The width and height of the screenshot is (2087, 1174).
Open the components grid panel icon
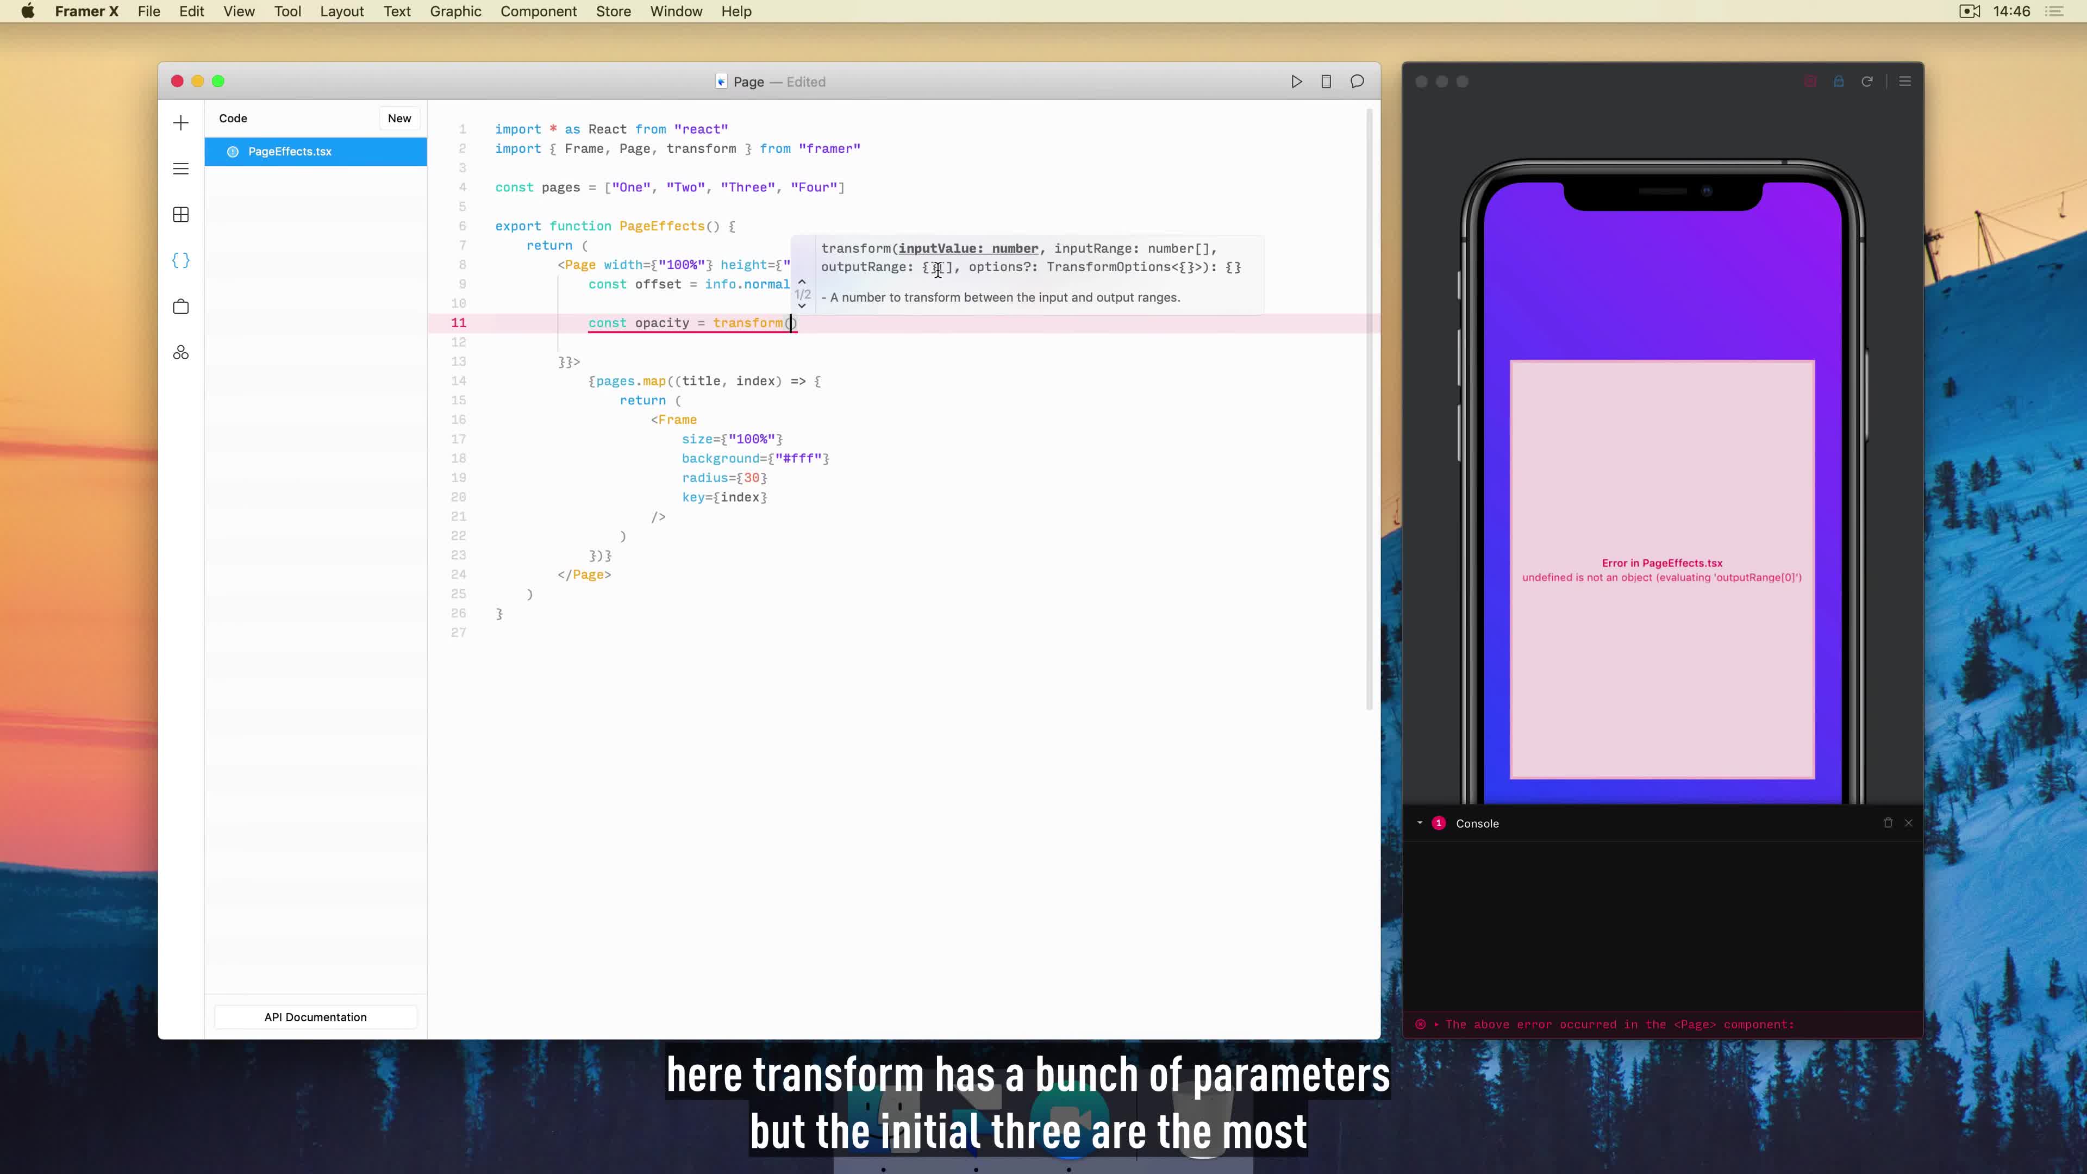180,215
